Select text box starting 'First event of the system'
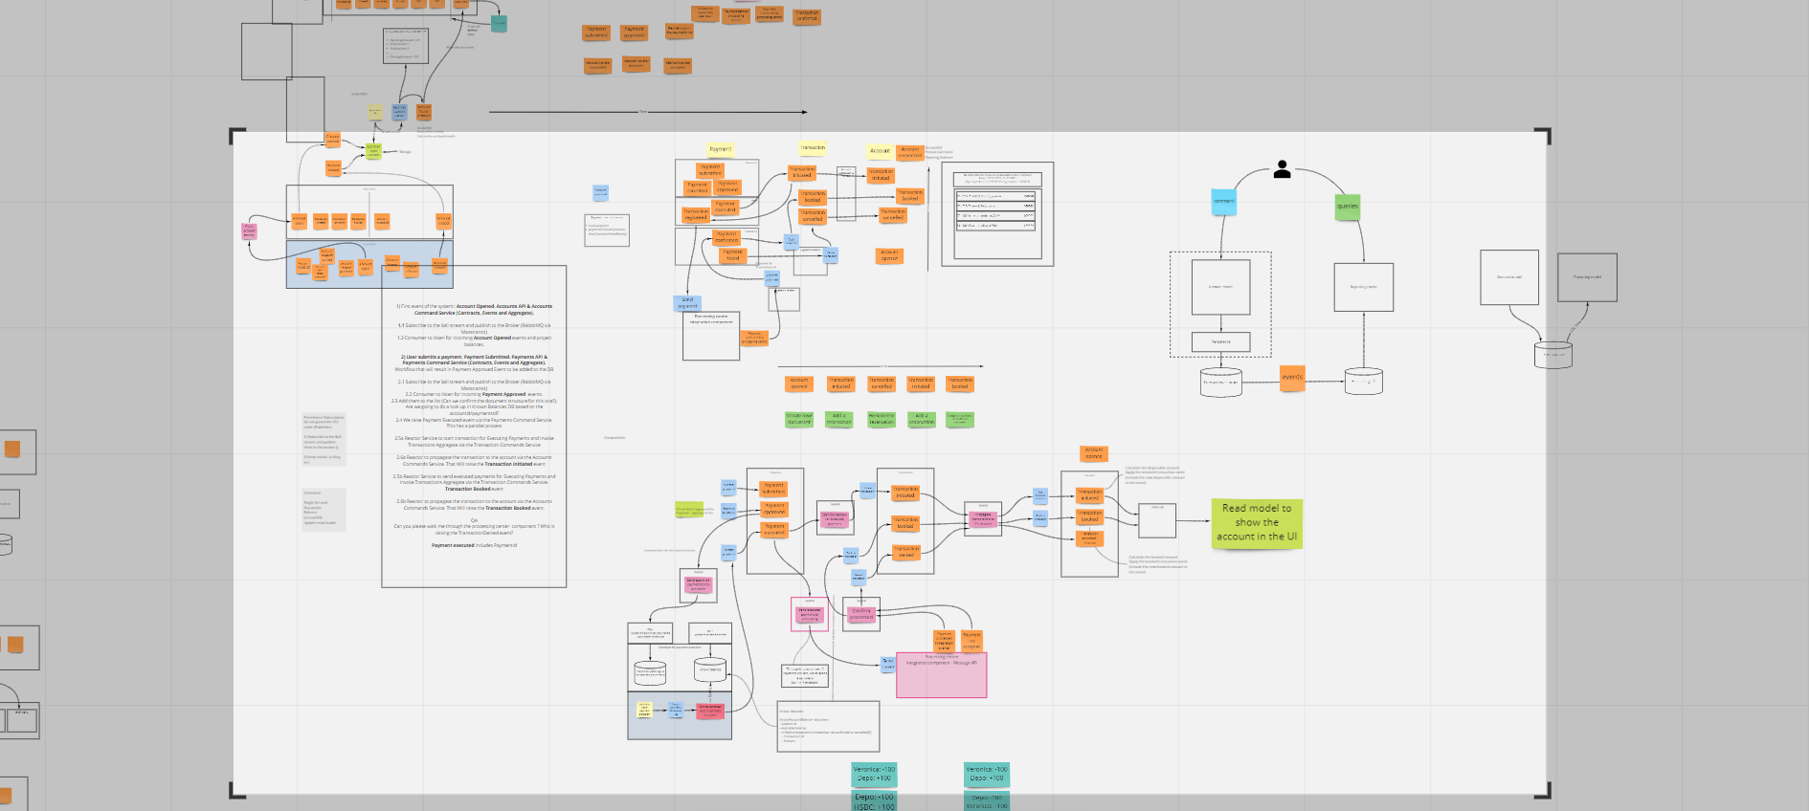 point(474,427)
